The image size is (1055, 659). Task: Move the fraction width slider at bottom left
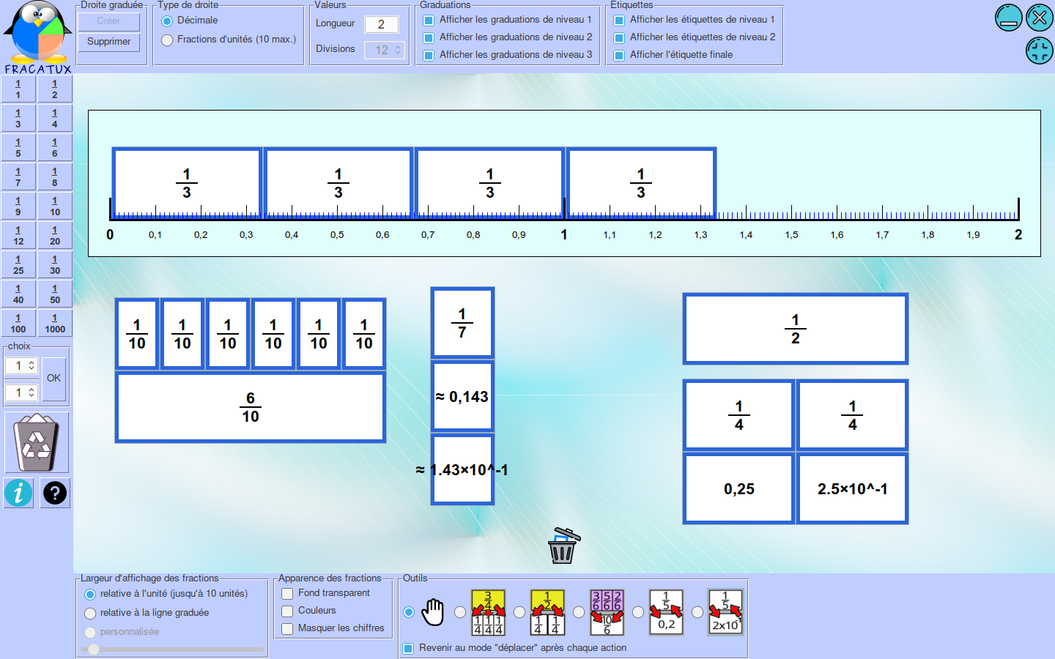[x=95, y=649]
